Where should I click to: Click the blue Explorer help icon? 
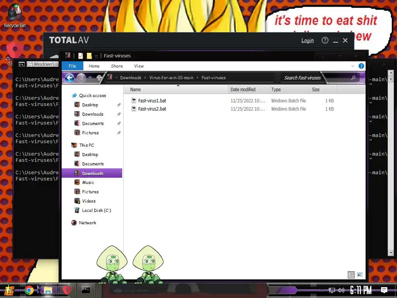pyautogui.click(x=361, y=66)
